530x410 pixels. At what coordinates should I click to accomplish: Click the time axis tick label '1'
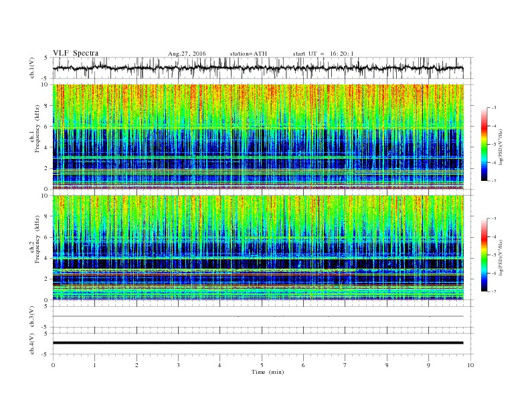click(x=94, y=365)
